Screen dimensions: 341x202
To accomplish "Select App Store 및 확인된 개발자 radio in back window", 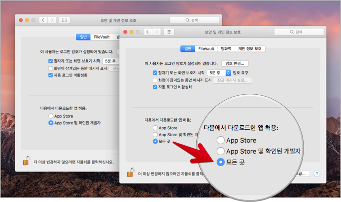I will [51, 123].
